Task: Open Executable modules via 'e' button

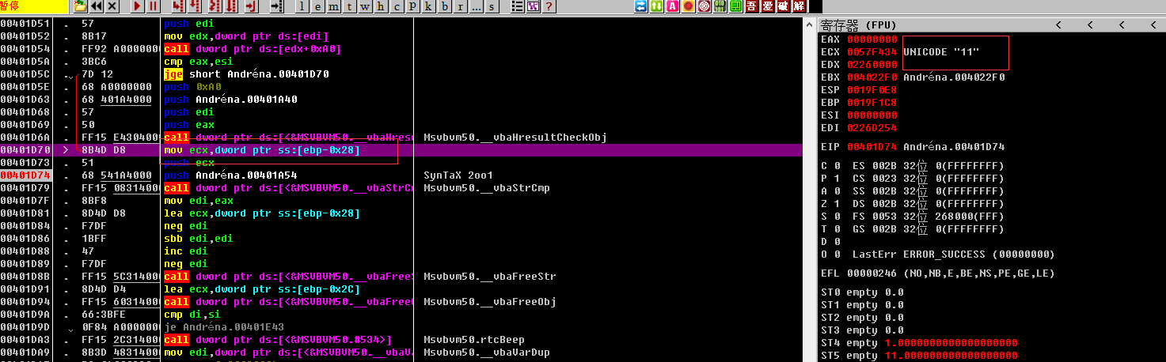Action: pos(319,6)
